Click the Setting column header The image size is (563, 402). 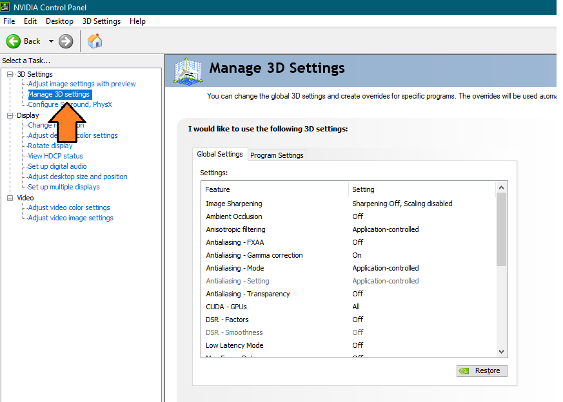pyautogui.click(x=422, y=189)
